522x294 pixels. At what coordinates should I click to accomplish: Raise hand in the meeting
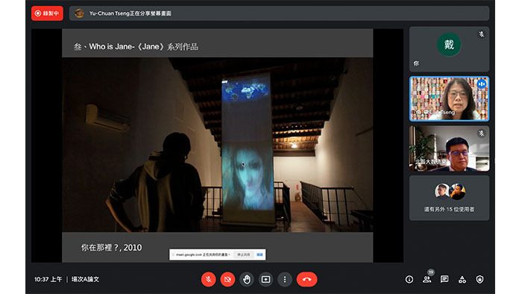247,279
